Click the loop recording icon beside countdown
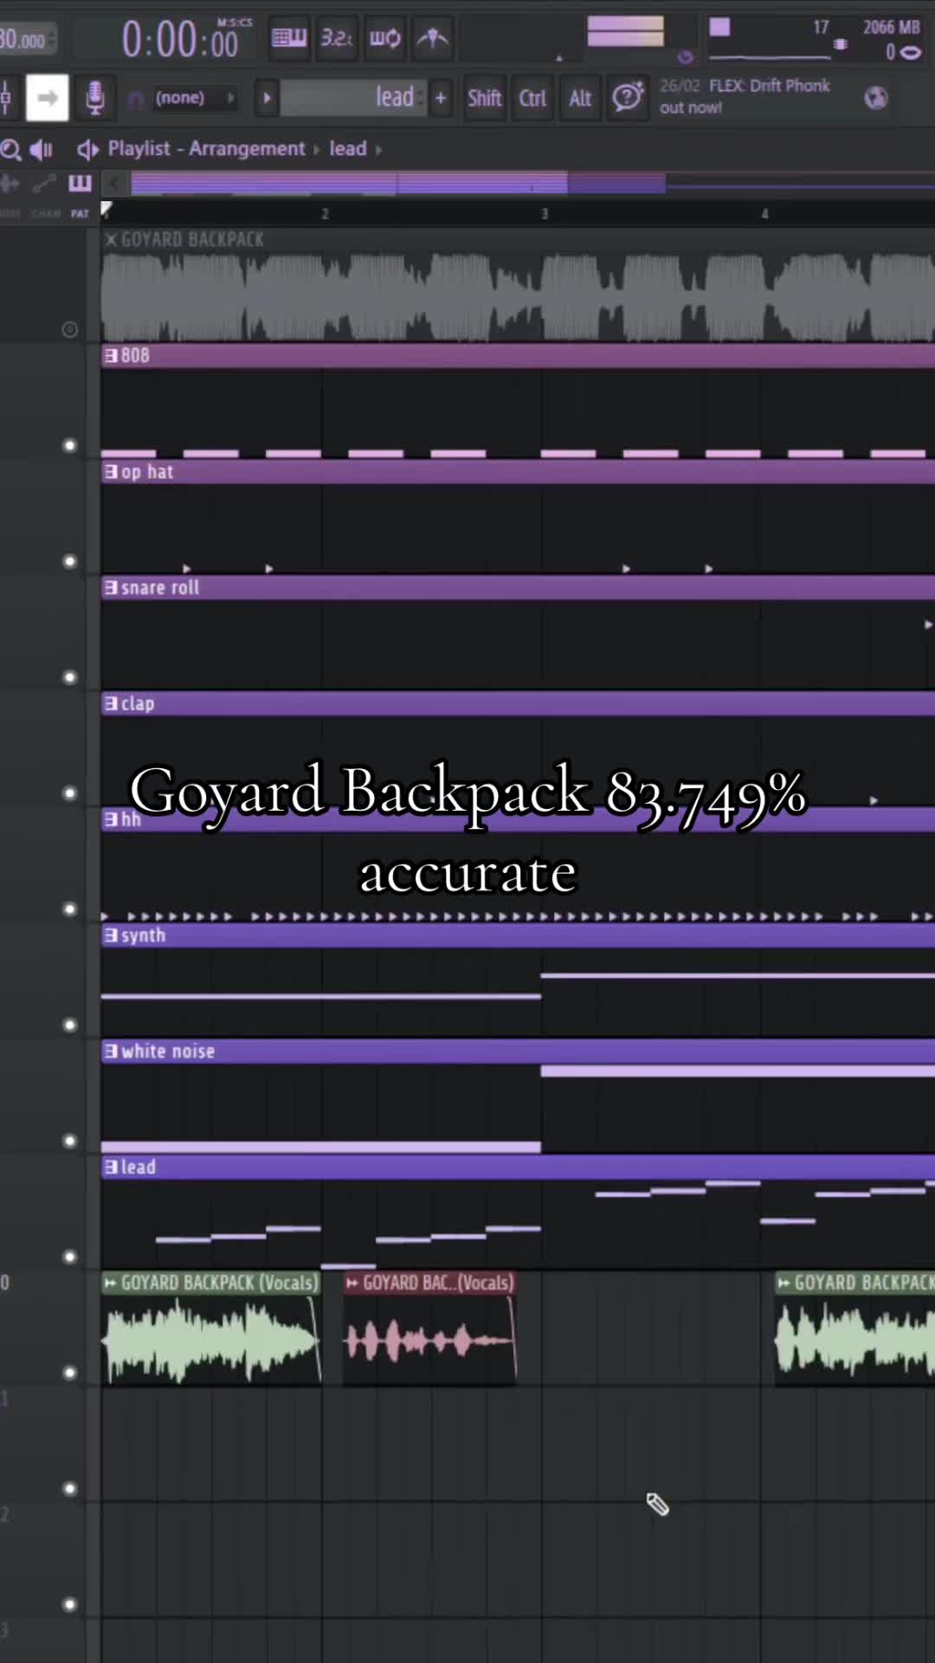 (384, 38)
